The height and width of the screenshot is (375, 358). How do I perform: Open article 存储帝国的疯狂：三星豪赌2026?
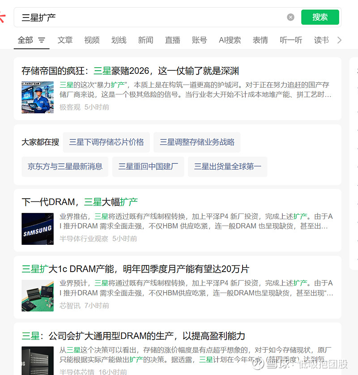click(x=130, y=71)
